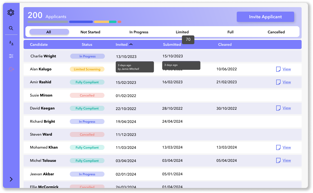Click the Invite Applicant button
Image resolution: width=313 pixels, height=193 pixels.
265,17
